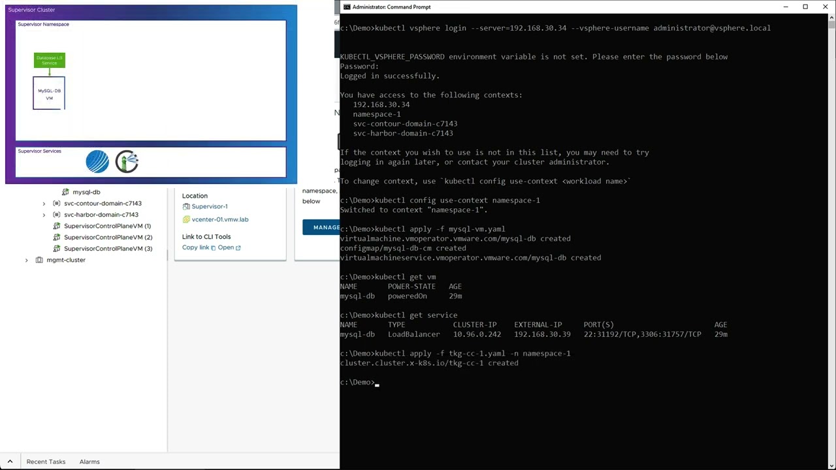The width and height of the screenshot is (836, 470).
Task: Click 'Link to CLI Tools' heading
Action: (206, 237)
